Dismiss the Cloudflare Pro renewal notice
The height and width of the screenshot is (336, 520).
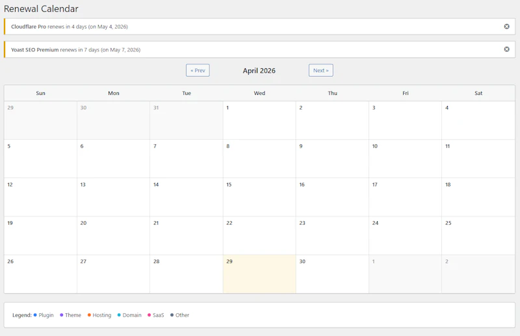pos(506,27)
